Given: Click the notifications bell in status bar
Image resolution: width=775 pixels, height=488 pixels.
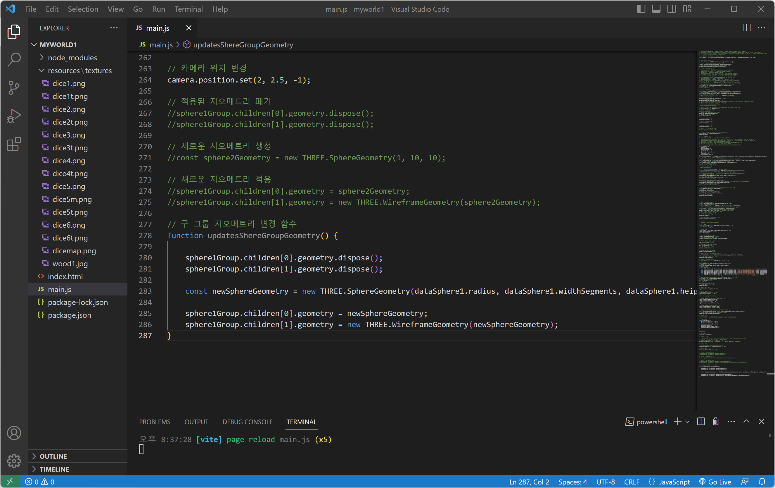Looking at the screenshot, I should (x=762, y=482).
